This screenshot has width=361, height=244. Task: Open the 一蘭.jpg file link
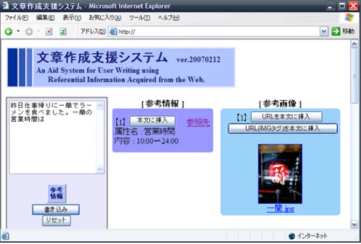pyautogui.click(x=280, y=209)
